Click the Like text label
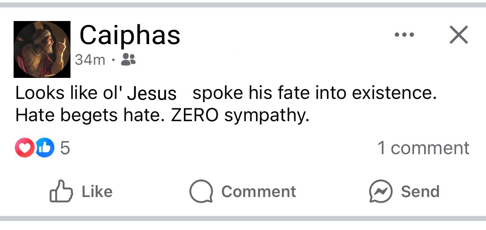This screenshot has height=230, width=486. [x=97, y=192]
